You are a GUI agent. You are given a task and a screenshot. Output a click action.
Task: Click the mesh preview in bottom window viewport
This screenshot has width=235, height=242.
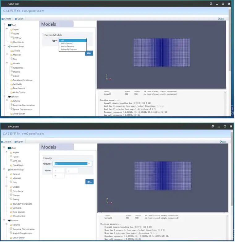pos(163,176)
